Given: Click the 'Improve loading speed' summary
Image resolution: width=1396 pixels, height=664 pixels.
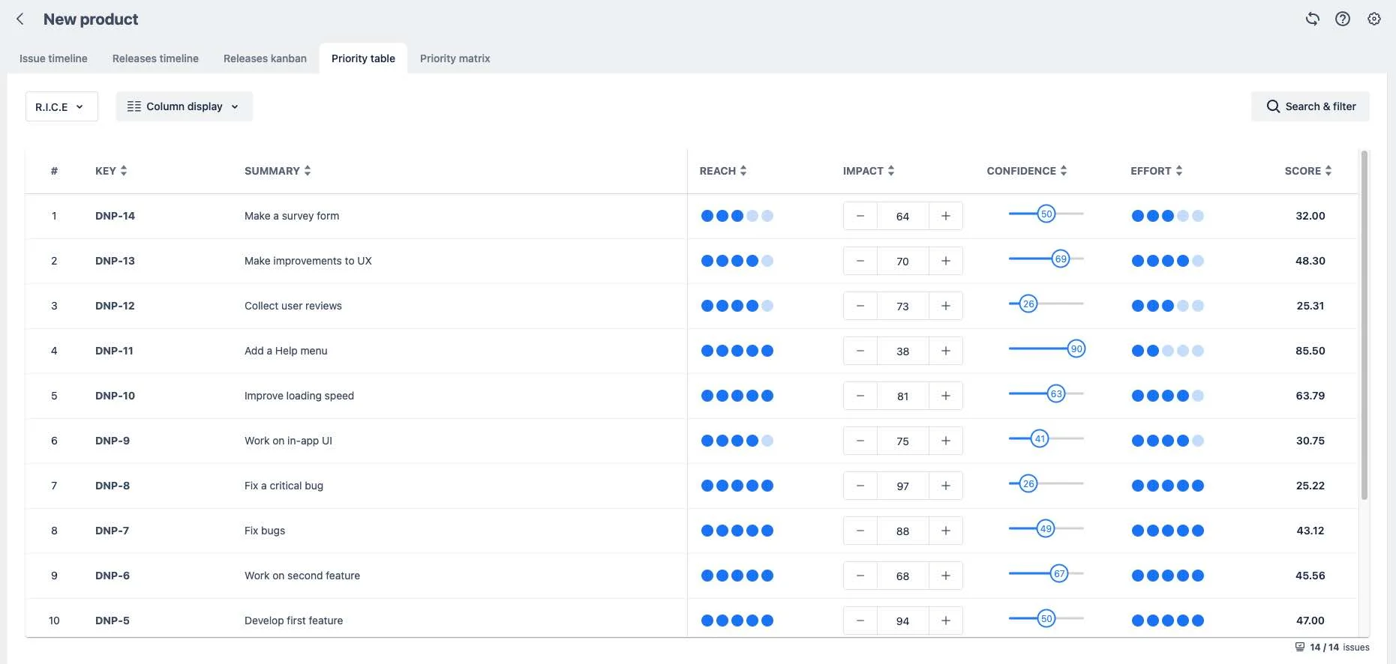Looking at the screenshot, I should pyautogui.click(x=299, y=396).
